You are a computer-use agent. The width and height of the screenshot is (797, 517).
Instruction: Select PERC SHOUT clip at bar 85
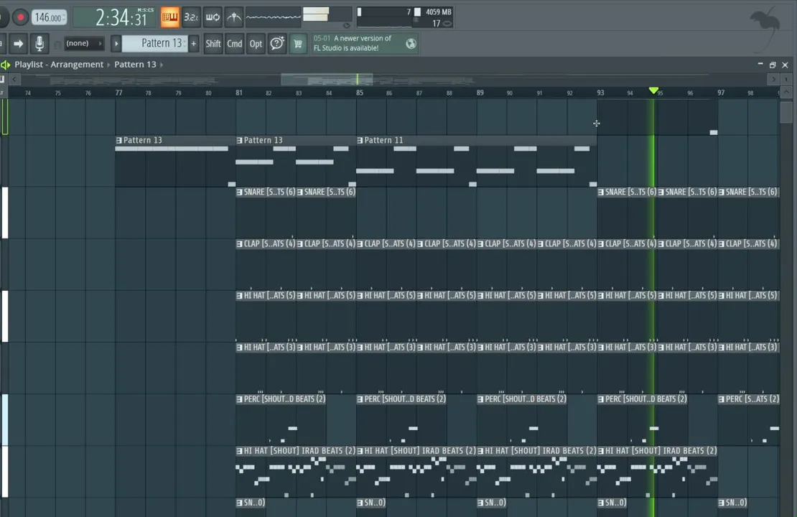401,420
